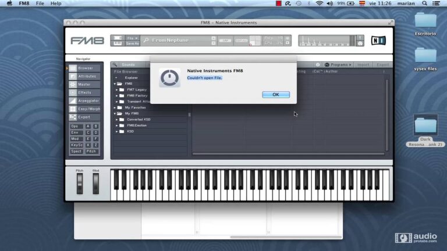The height and width of the screenshot is (251, 447).
Task: Select operator D
Action: pos(96,132)
